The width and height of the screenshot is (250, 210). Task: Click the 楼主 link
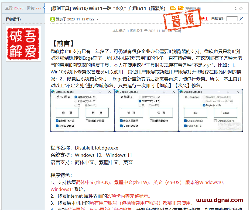205,19
